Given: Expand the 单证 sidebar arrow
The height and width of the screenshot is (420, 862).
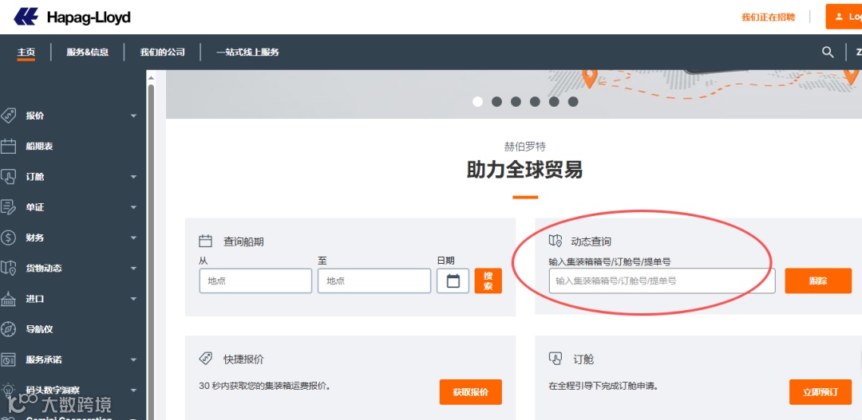Looking at the screenshot, I should [133, 207].
